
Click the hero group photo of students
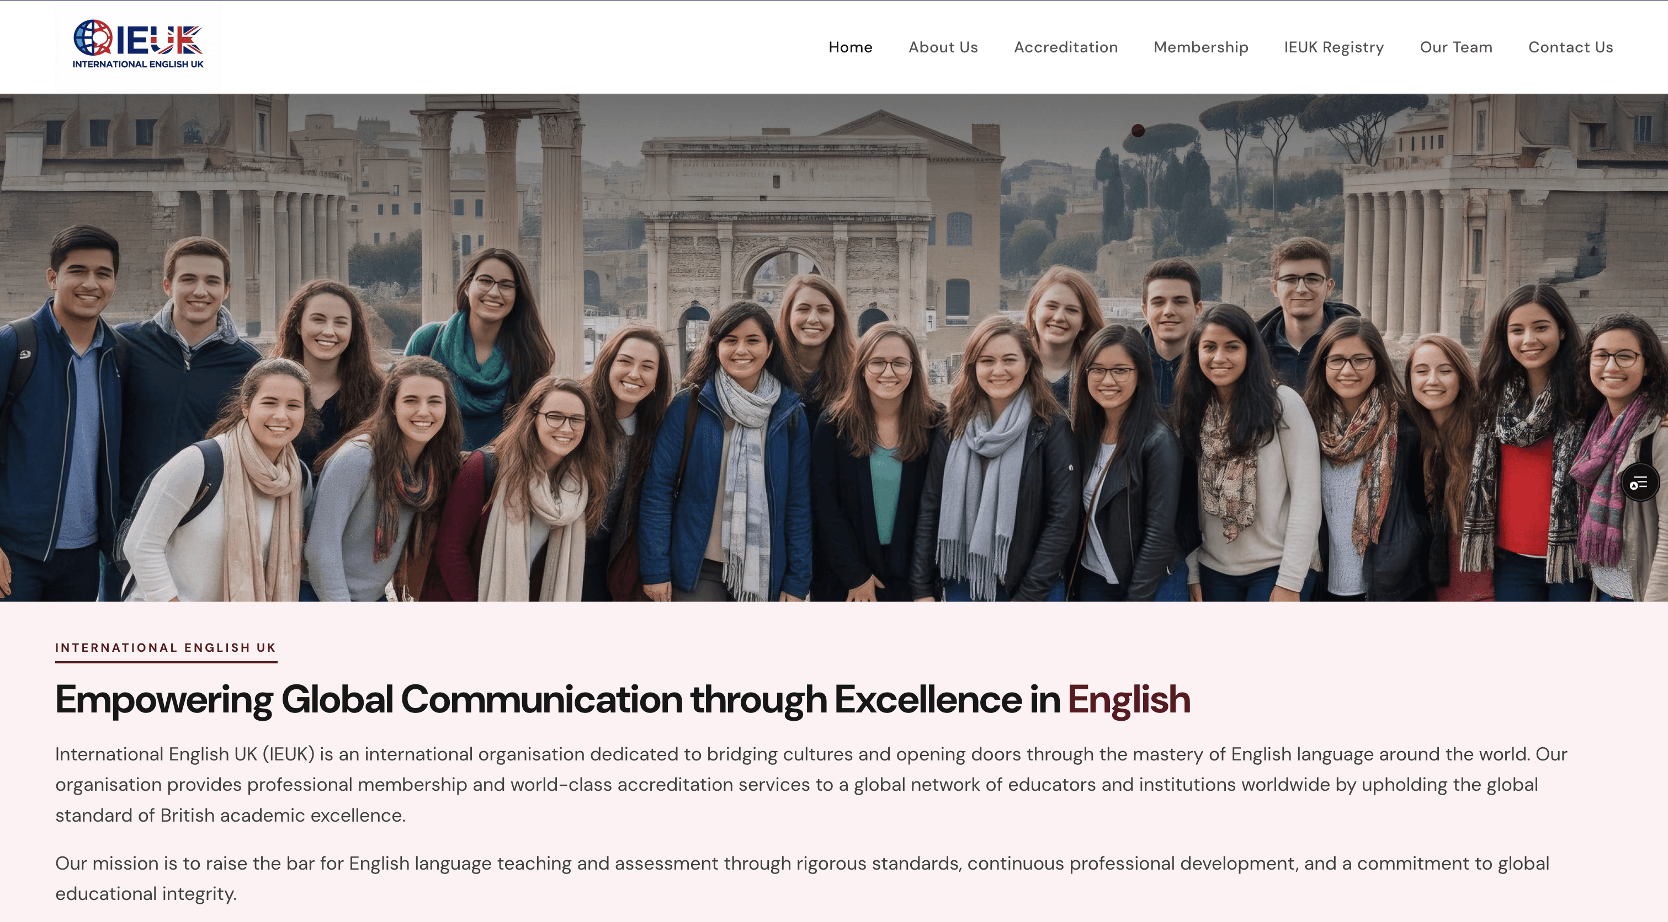(834, 348)
